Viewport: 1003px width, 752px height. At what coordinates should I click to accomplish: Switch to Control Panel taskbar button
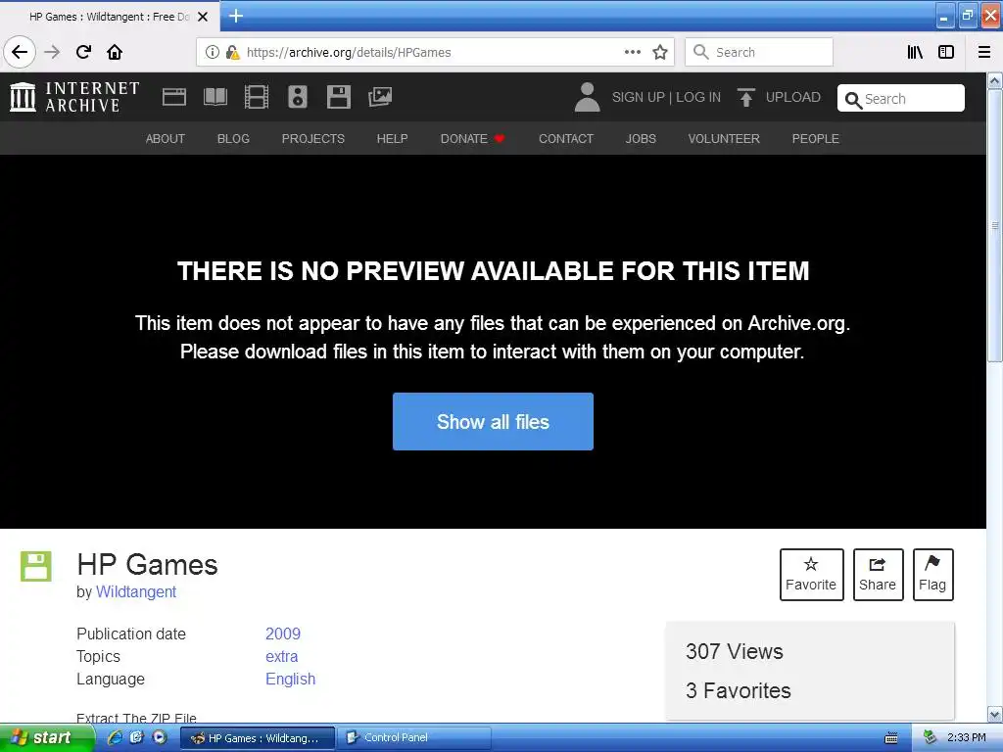coord(414,738)
